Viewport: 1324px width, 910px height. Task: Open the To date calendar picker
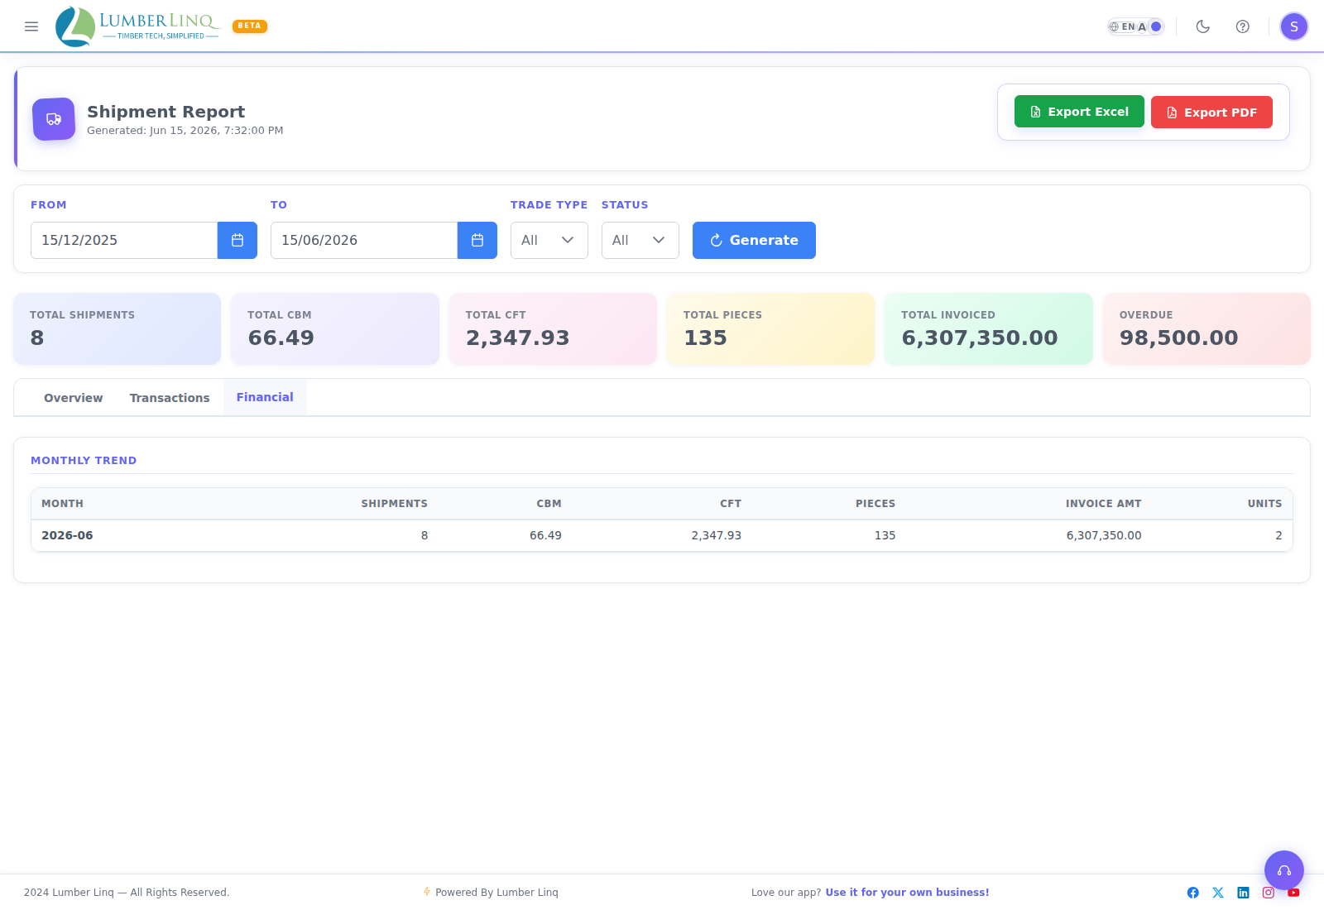[x=477, y=240]
